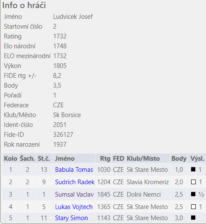206x224 pixels.
Task: Click the FED column header
Action: click(x=119, y=159)
